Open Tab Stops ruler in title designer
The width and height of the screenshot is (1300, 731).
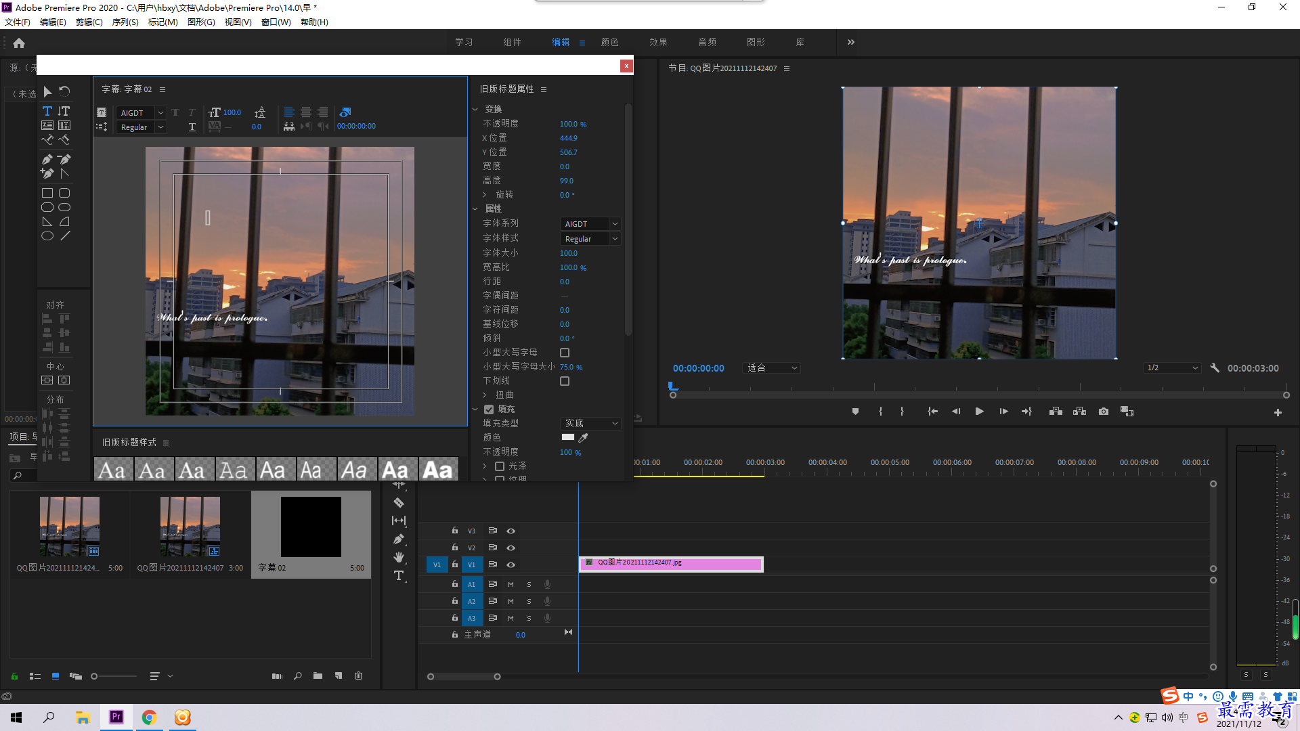(289, 127)
